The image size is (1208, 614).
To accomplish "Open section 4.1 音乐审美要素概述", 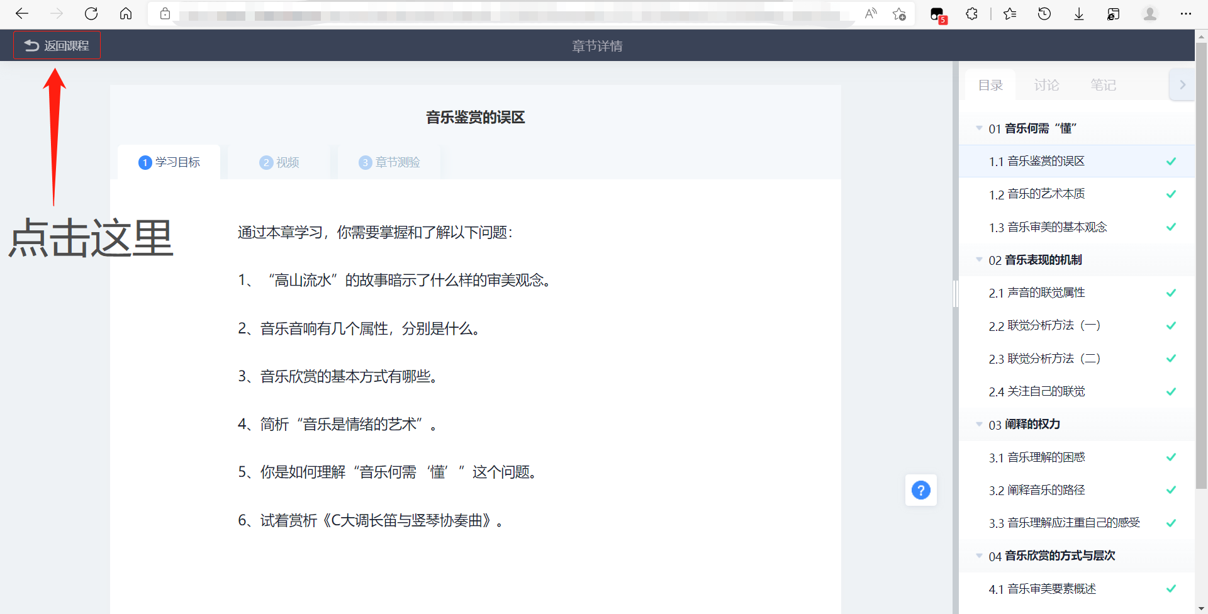I will 1077,589.
